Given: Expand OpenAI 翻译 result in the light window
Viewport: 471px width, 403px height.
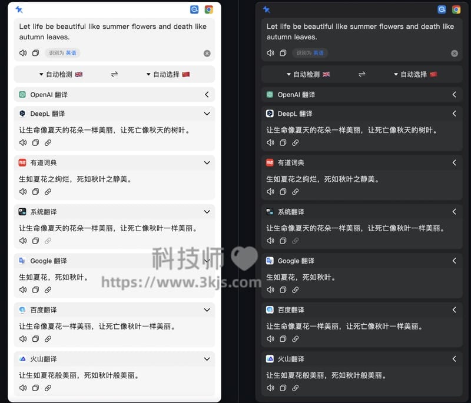Looking at the screenshot, I should pyautogui.click(x=207, y=95).
